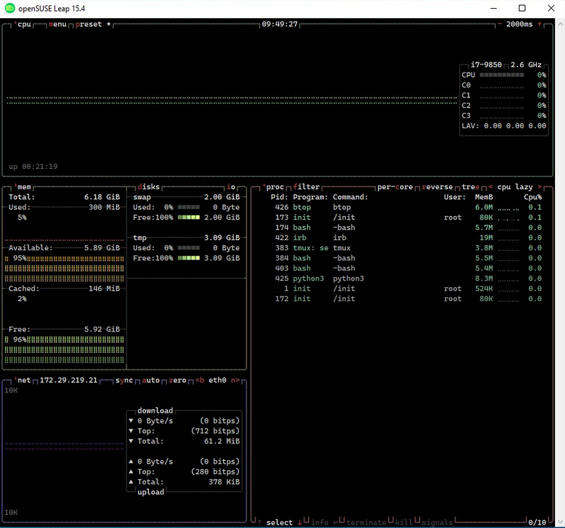Increase update interval with plus button
Image resolution: width=565 pixels, height=528 pixels.
tap(540, 24)
